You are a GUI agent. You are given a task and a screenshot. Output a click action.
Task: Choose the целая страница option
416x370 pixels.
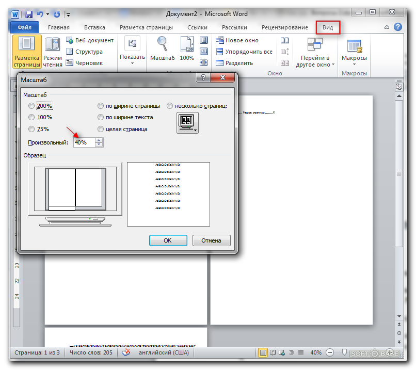click(100, 129)
